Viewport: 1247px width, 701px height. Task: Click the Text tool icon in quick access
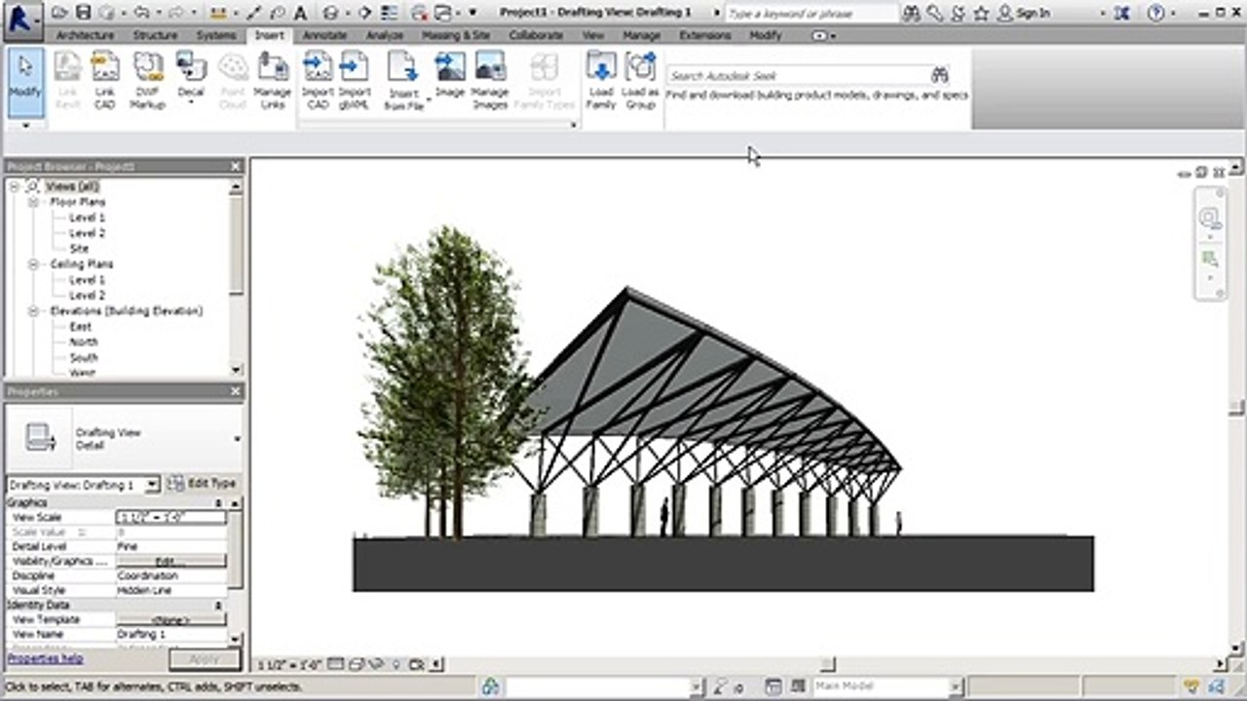(x=300, y=13)
